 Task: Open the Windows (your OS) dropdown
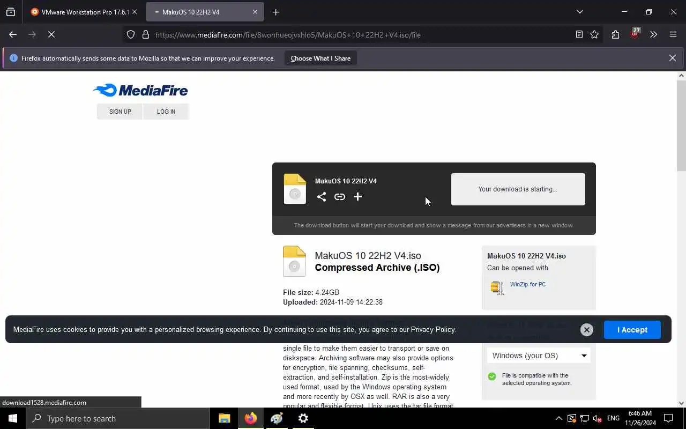pos(539,356)
